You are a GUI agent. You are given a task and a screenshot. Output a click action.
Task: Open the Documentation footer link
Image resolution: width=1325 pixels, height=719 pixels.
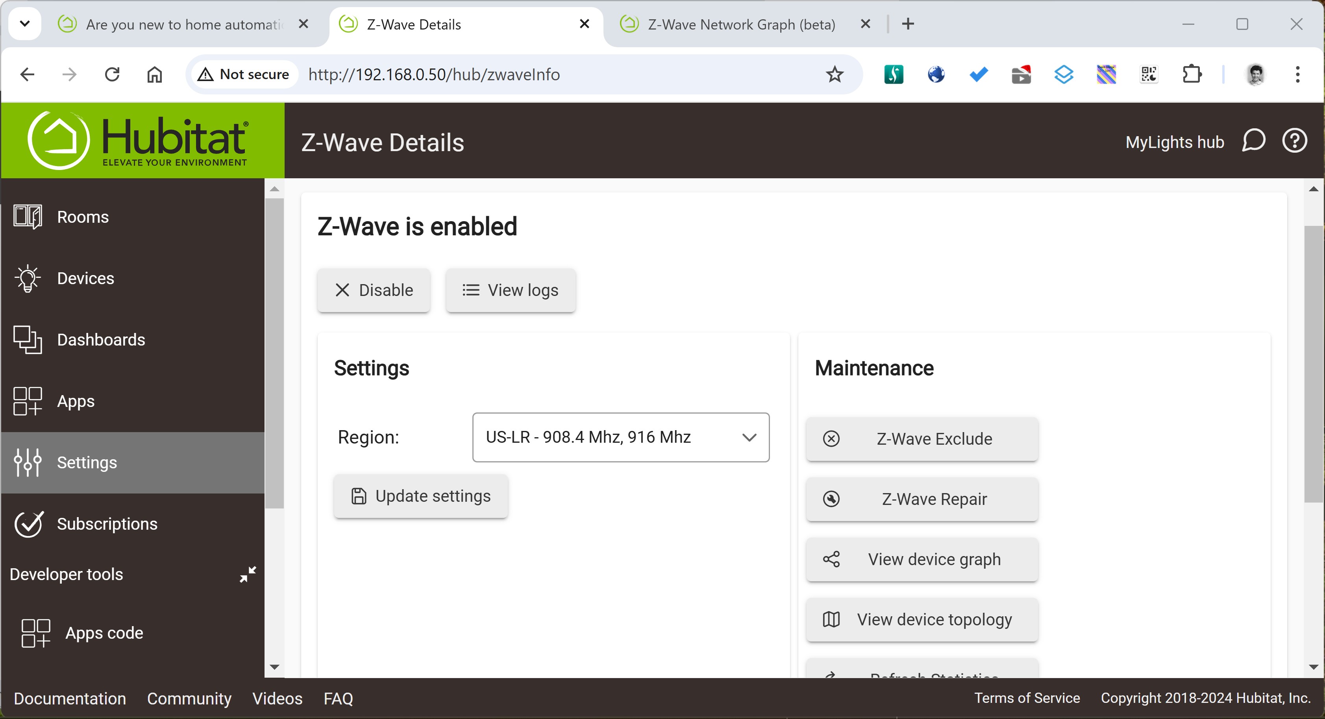pos(70,699)
